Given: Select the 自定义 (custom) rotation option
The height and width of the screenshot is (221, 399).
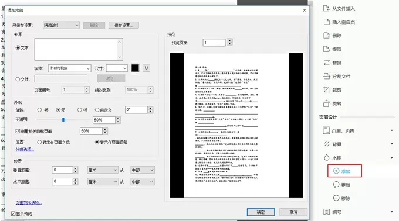Looking at the screenshot, I should click(x=97, y=110).
